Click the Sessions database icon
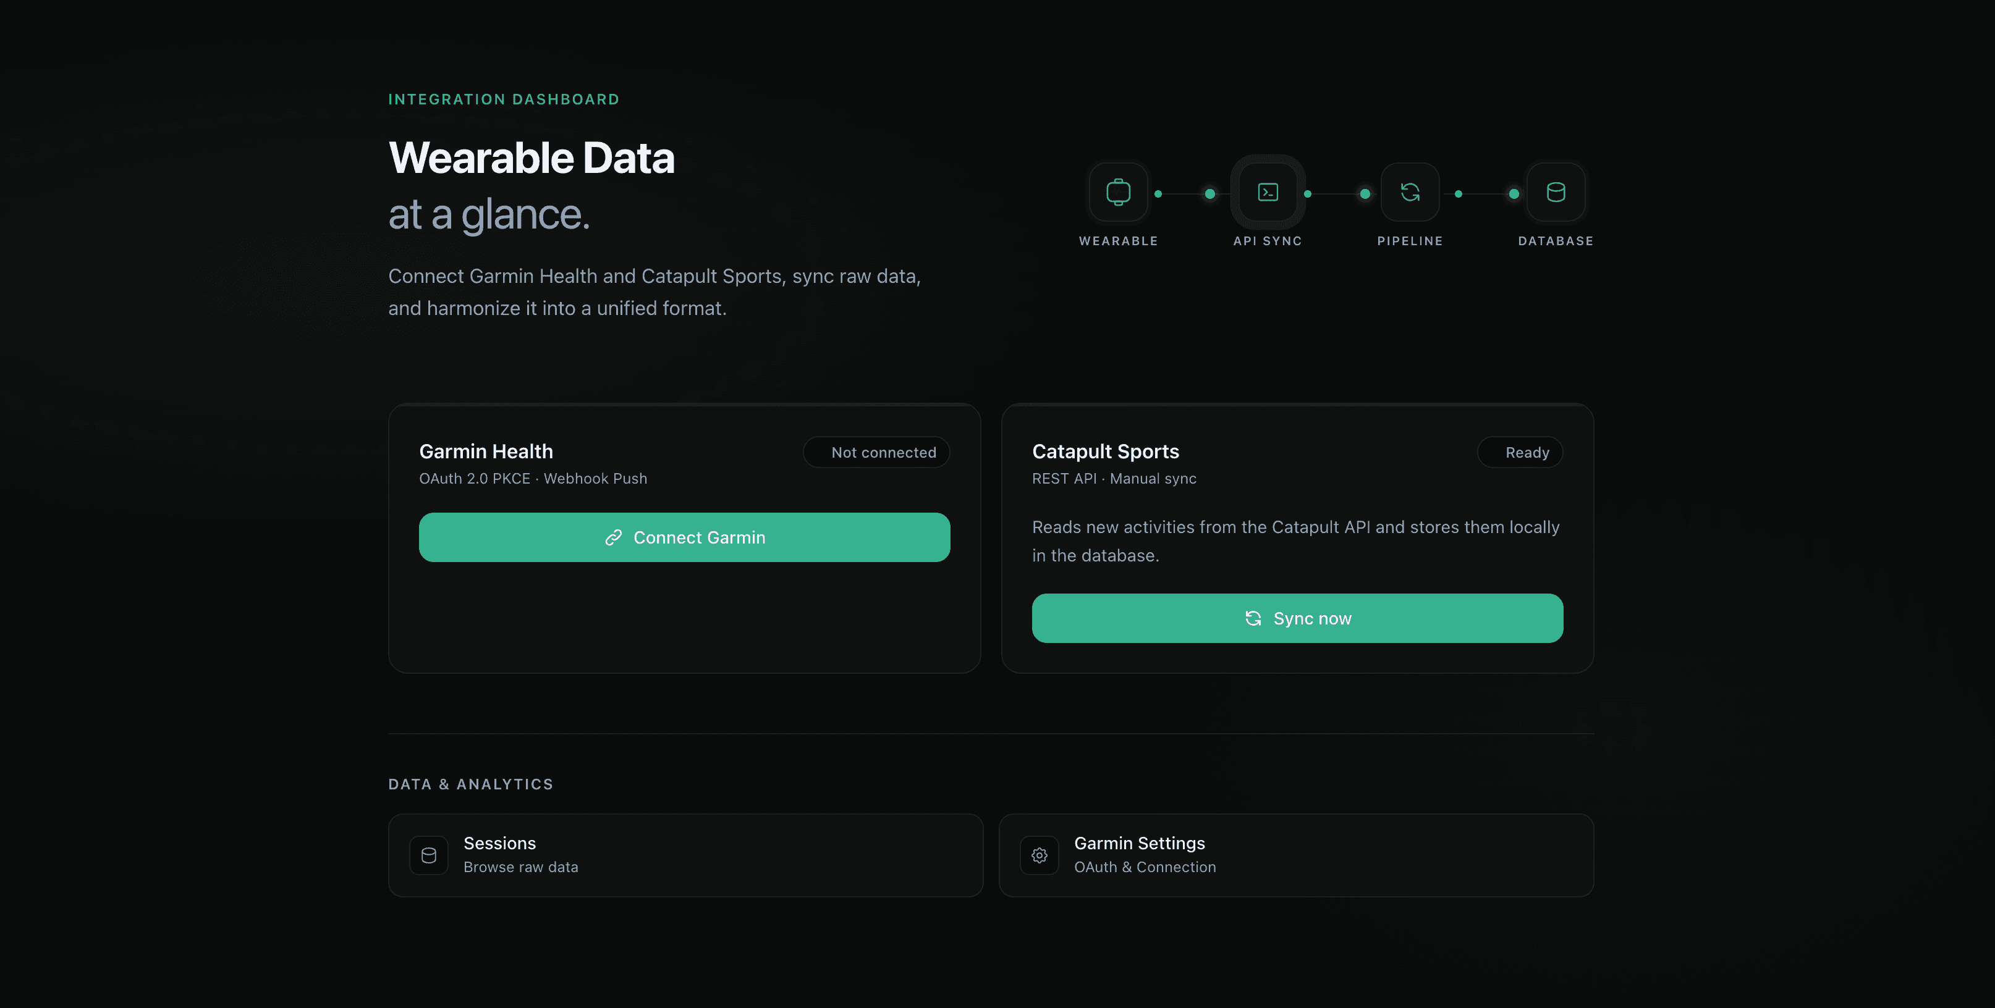Image resolution: width=1995 pixels, height=1008 pixels. 428,855
